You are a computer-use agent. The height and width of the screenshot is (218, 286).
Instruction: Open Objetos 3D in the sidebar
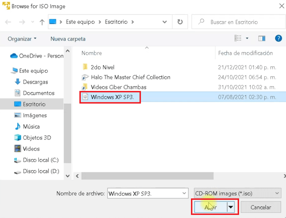(33, 137)
